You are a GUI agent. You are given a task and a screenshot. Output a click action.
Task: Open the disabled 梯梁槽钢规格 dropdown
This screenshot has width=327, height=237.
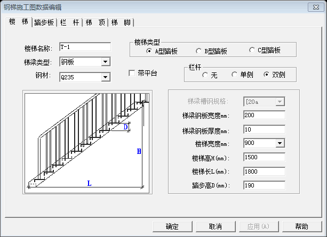(280, 102)
